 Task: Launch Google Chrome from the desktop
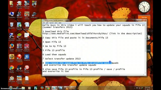[x=12, y=69]
